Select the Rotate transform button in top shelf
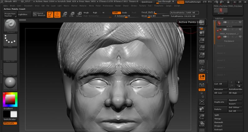 [79, 15]
